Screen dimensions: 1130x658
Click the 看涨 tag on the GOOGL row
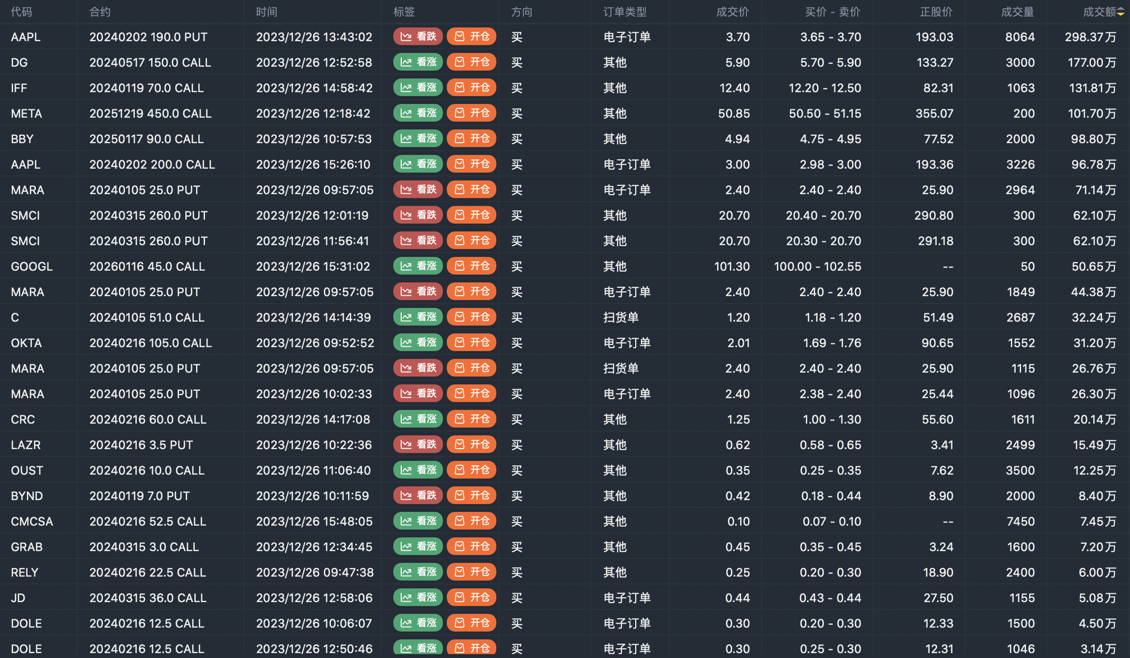point(418,266)
